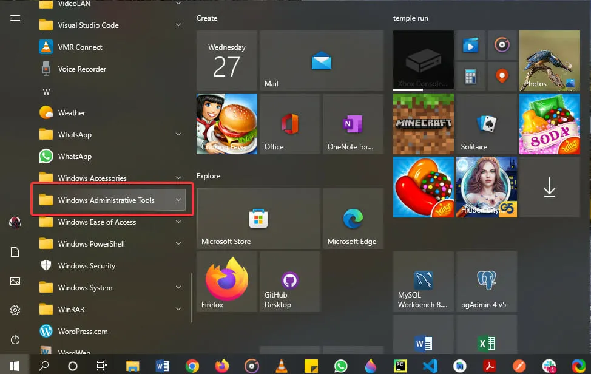Expand the Start hamburger menu
Screen dimensions: 591x374
click(x=15, y=18)
